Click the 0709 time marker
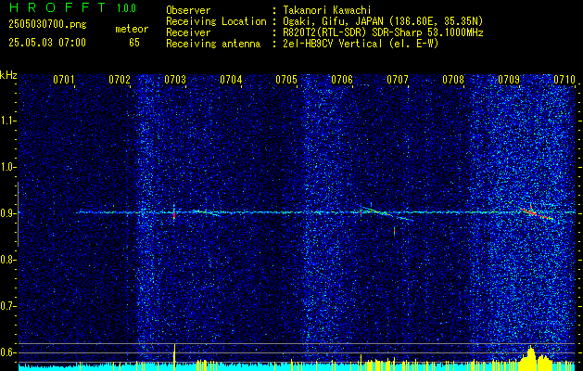This screenshot has width=583, height=371. click(509, 80)
